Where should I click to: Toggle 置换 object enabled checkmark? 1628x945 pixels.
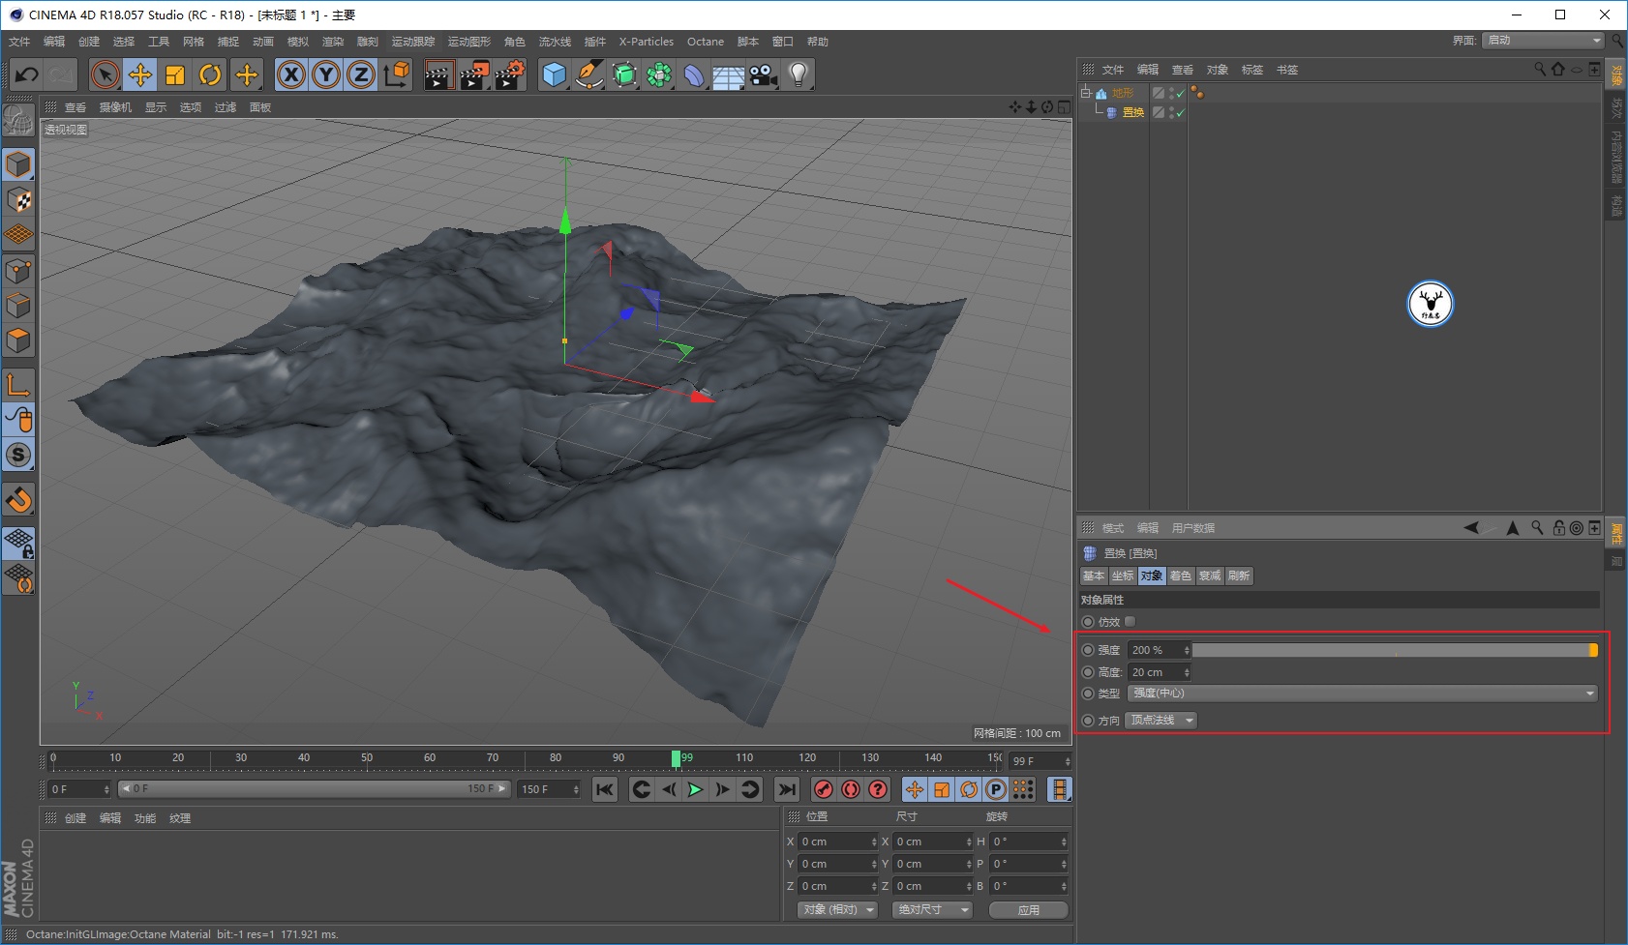click(x=1180, y=113)
